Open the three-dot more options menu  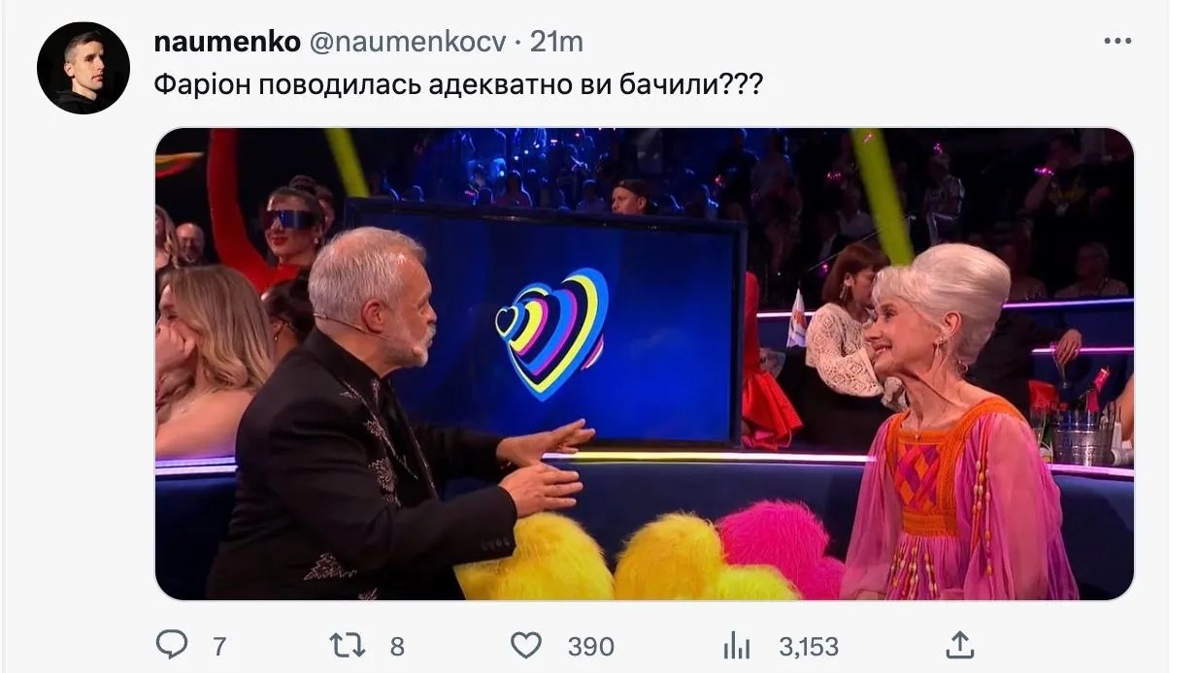pyautogui.click(x=1118, y=41)
